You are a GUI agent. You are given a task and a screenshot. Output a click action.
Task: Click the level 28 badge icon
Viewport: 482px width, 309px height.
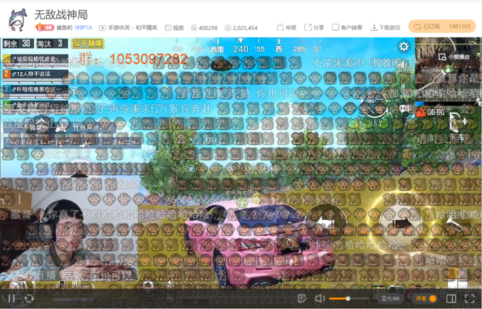tap(44, 27)
